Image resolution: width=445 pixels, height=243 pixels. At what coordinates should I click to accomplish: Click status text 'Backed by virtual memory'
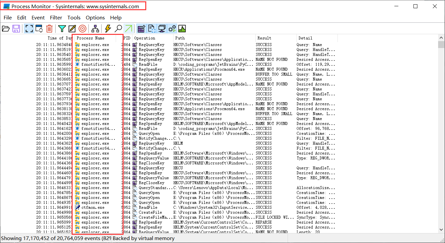(144, 238)
